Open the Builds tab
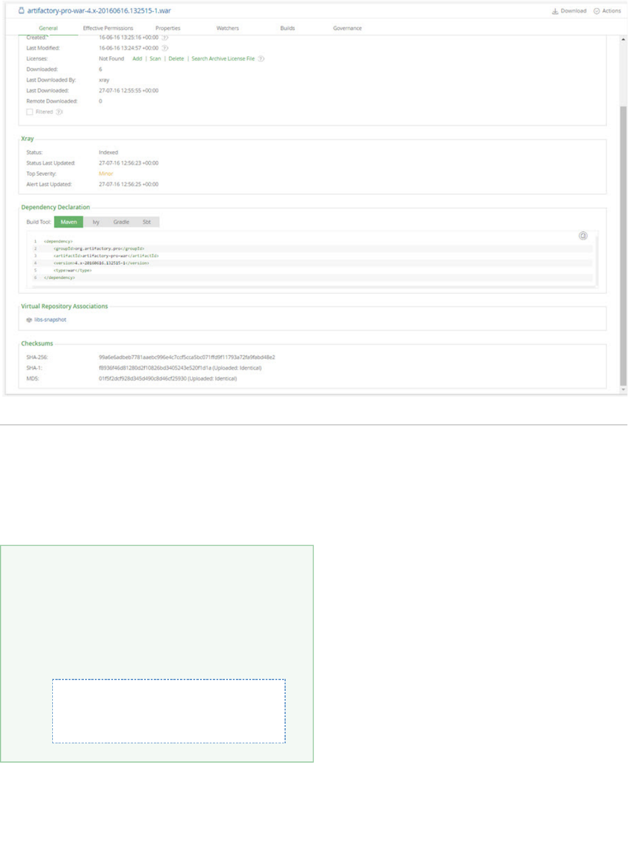Screen dimensions: 628x846 pos(288,29)
